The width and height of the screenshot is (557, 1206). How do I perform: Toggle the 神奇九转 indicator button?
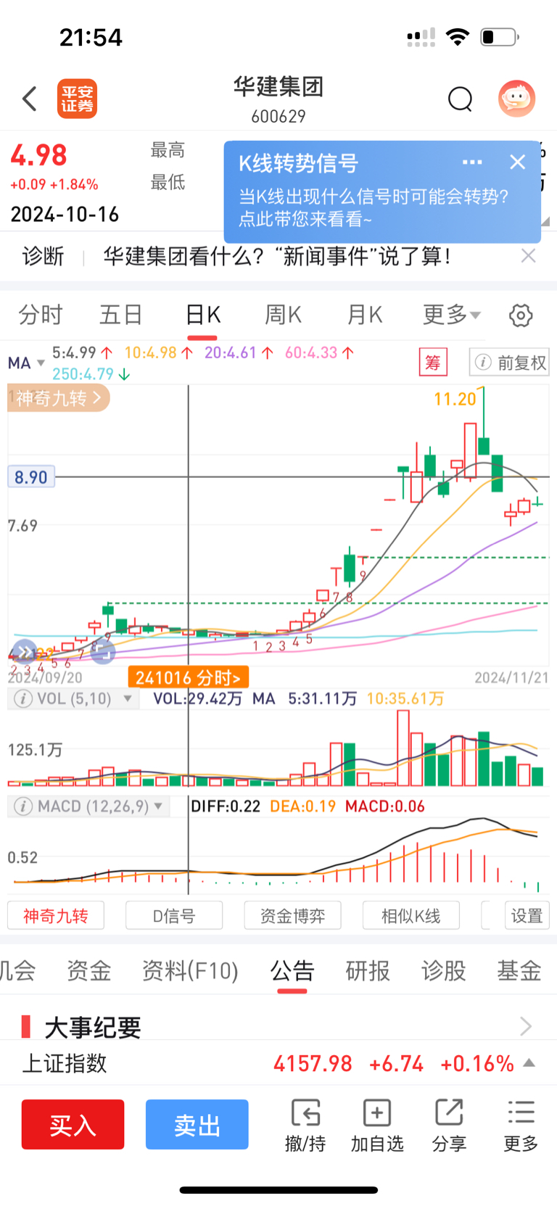point(56,916)
